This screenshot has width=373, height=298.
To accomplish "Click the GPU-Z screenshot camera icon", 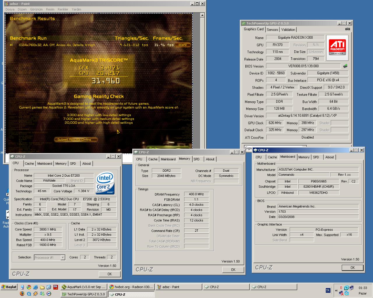I will (347, 29).
